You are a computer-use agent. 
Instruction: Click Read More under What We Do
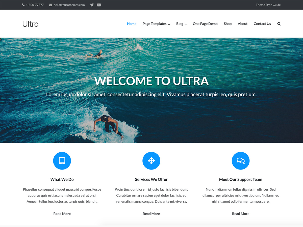tap(62, 214)
